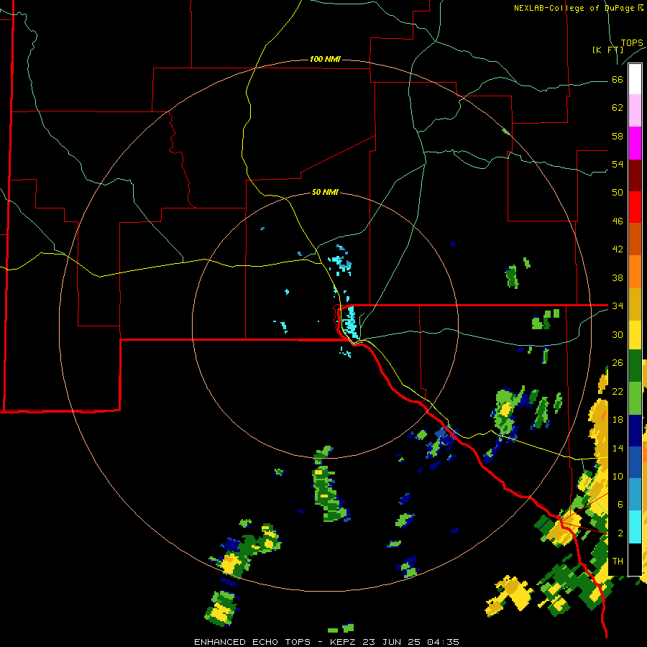Click the legend value '54'
The width and height of the screenshot is (647, 647).
(x=618, y=164)
